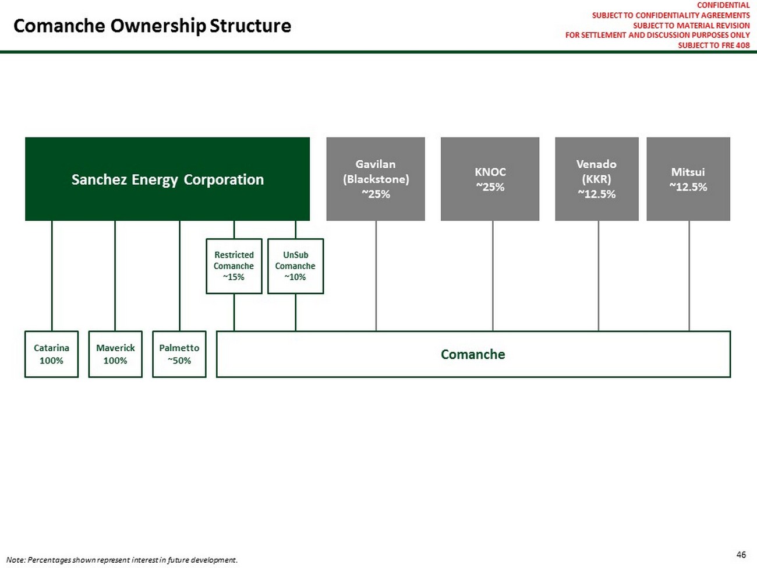
Task: Click the FOR SETTLEMENT AND DISCUSSION PURPOSES text
Action: (657, 36)
